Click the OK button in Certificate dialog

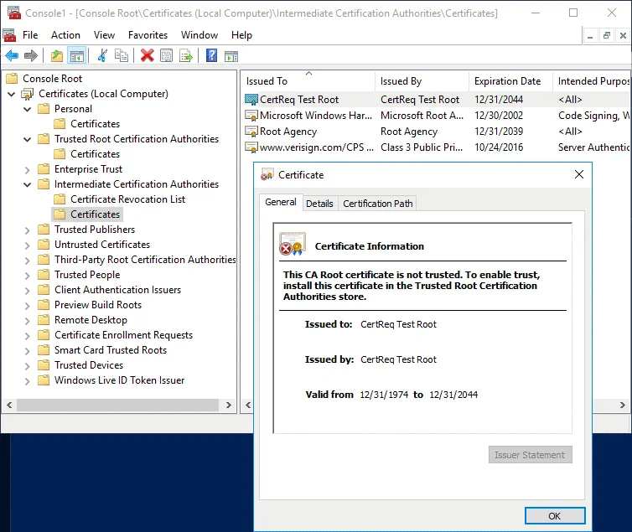[554, 516]
